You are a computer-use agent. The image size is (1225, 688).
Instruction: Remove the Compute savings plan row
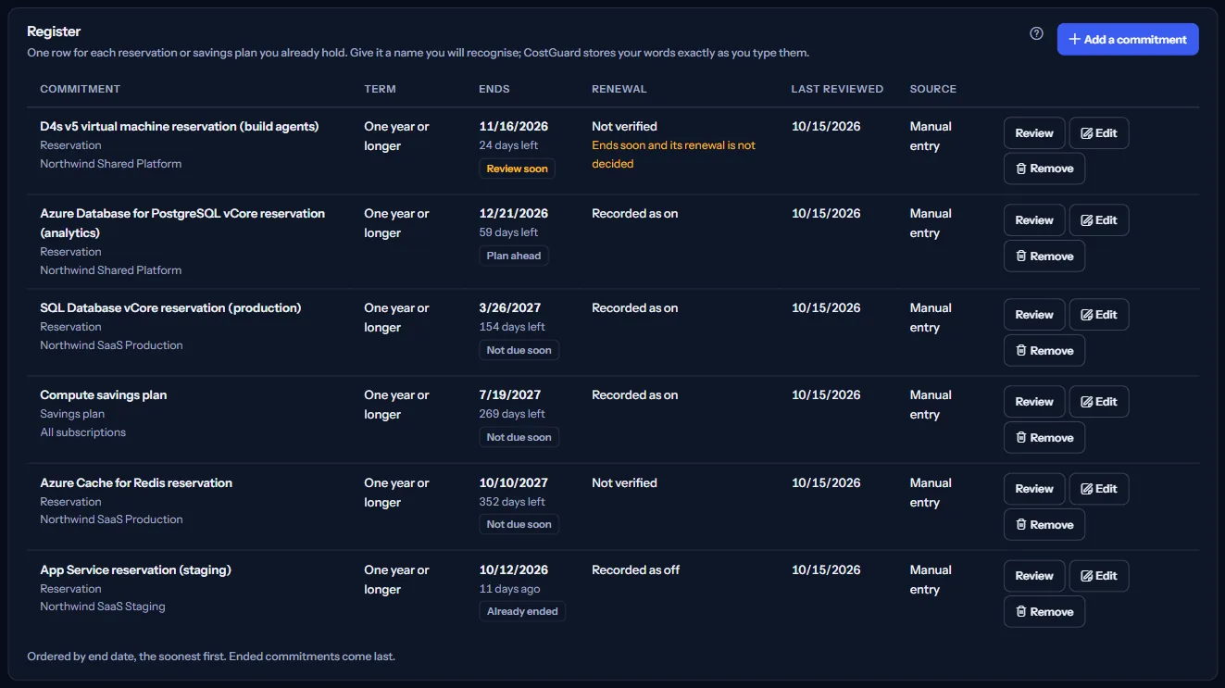click(1044, 438)
